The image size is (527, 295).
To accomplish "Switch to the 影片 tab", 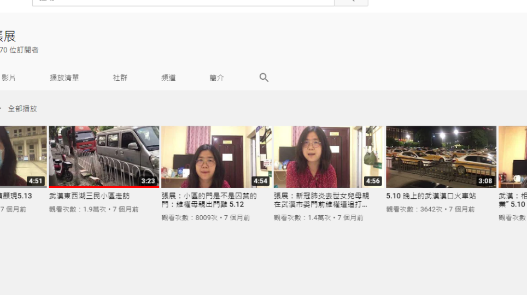I will [9, 78].
